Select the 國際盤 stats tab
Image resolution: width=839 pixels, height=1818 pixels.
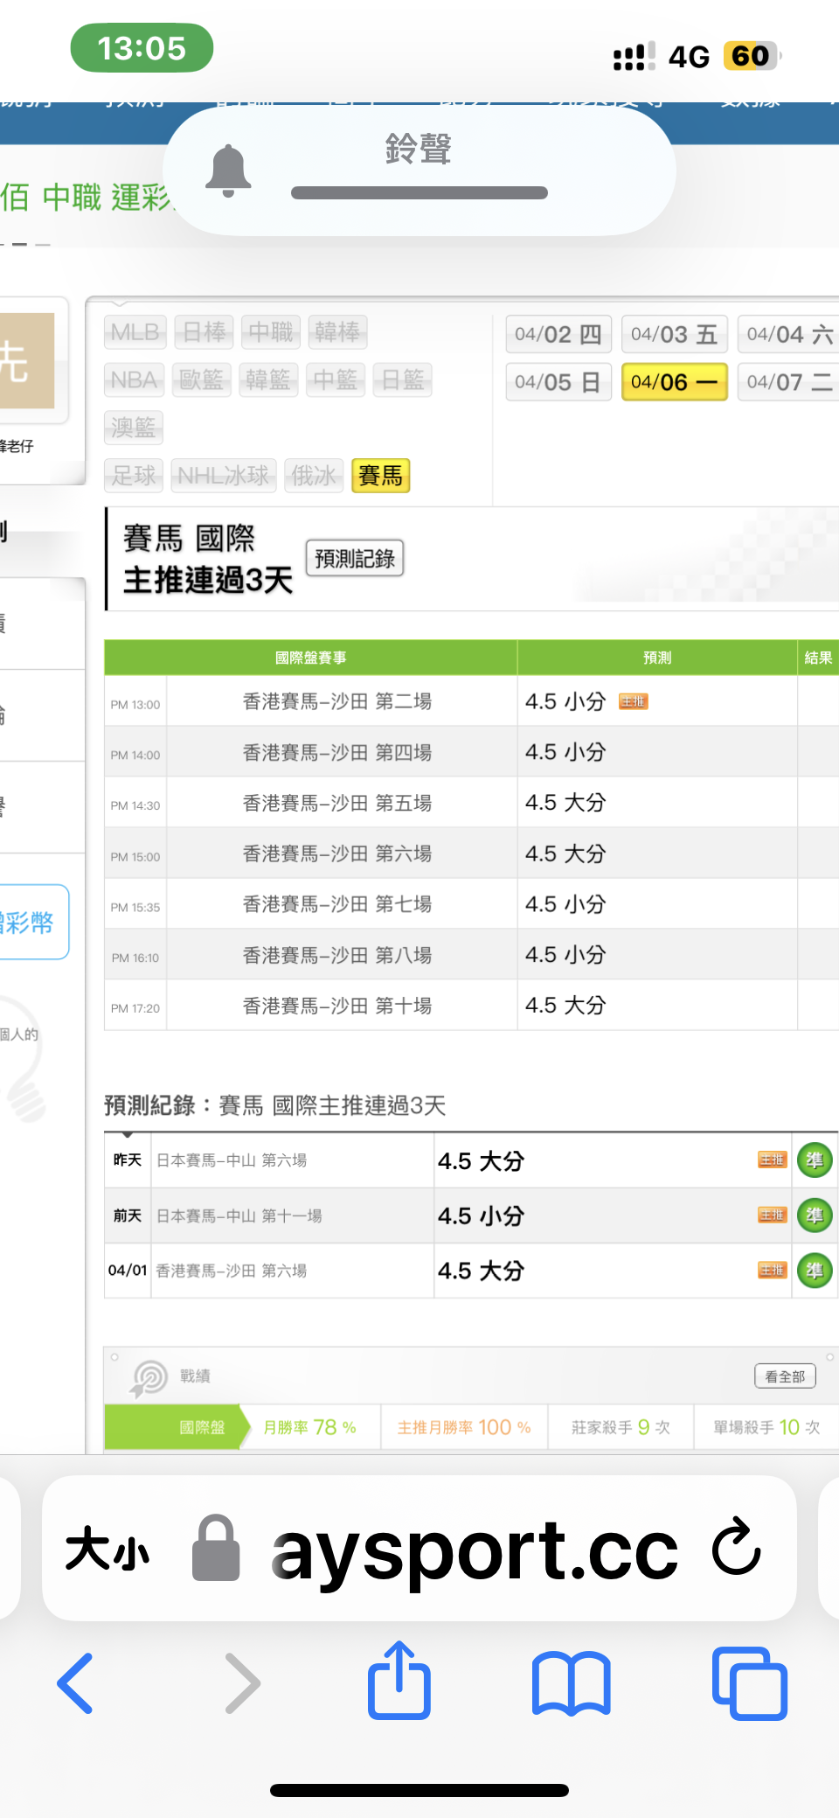point(202,1427)
